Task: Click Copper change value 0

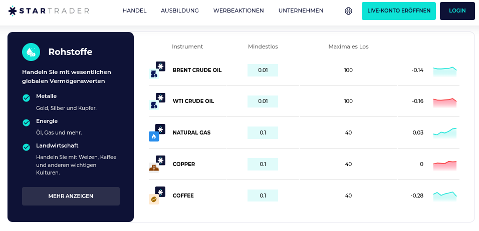Action: [x=421, y=164]
